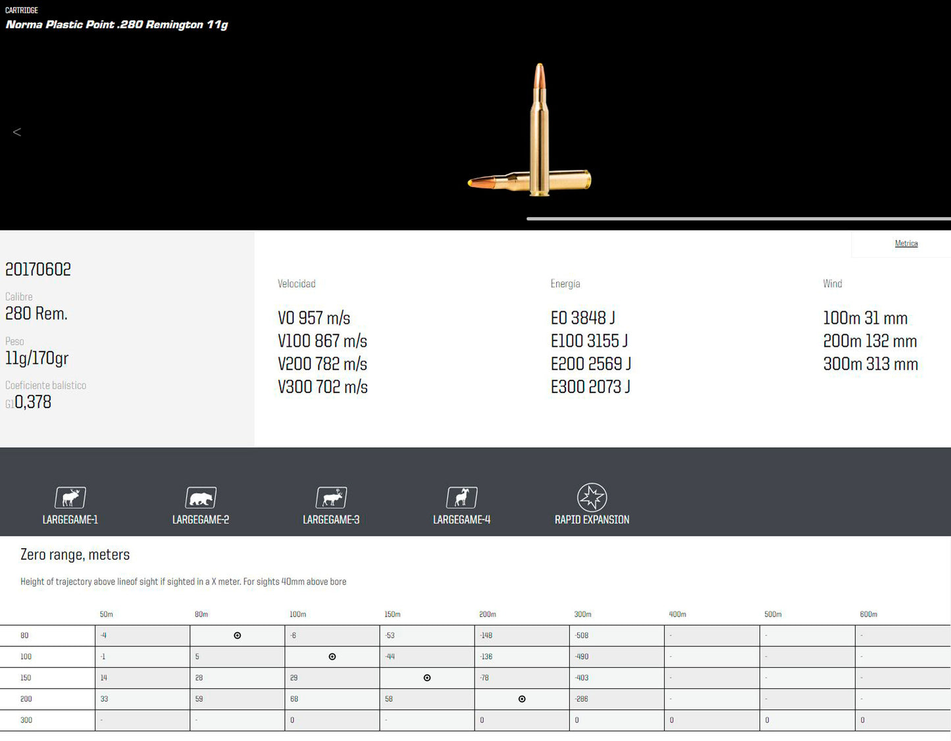Go back using the left arrow
Viewport: 951px width, 741px height.
click(17, 132)
